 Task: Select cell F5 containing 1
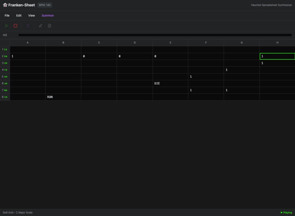pyautogui.click(x=206, y=77)
